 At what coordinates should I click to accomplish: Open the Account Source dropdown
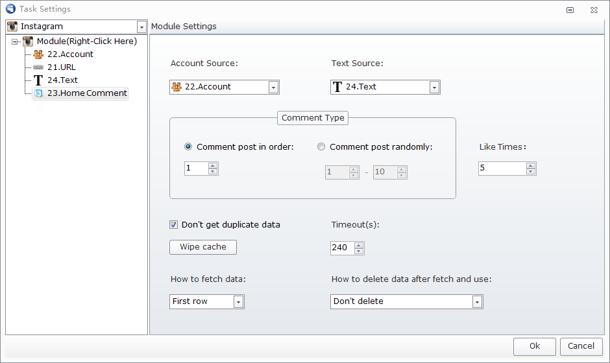273,88
